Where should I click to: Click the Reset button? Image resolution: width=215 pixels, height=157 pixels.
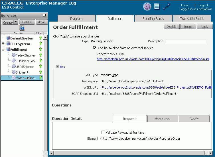tap(188, 27)
